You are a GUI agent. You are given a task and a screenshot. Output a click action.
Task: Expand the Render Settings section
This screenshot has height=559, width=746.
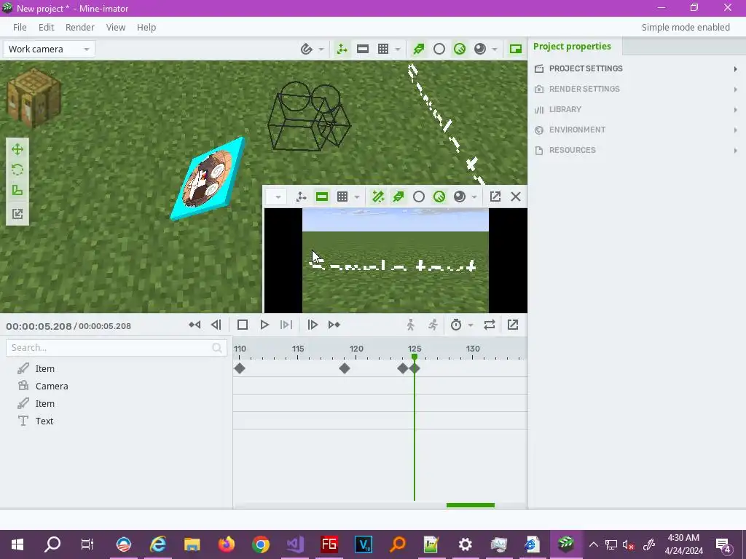[637, 89]
